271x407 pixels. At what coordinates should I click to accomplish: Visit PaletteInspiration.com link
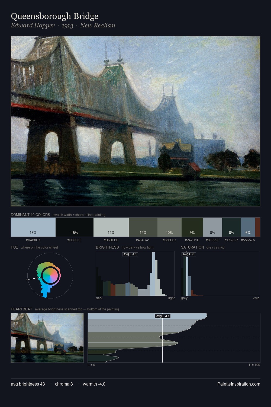click(239, 384)
